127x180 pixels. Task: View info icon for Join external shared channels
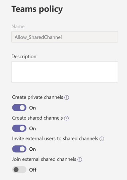80,159
